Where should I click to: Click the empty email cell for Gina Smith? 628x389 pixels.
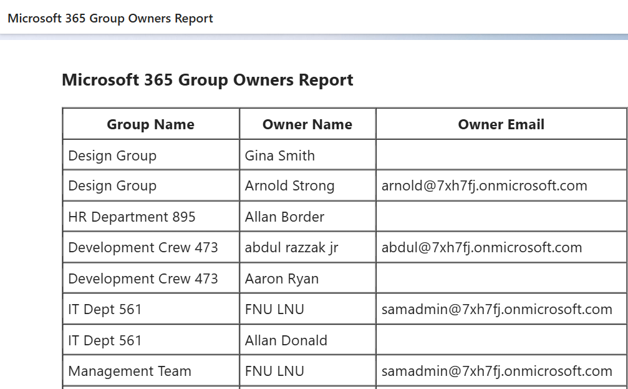pos(501,155)
